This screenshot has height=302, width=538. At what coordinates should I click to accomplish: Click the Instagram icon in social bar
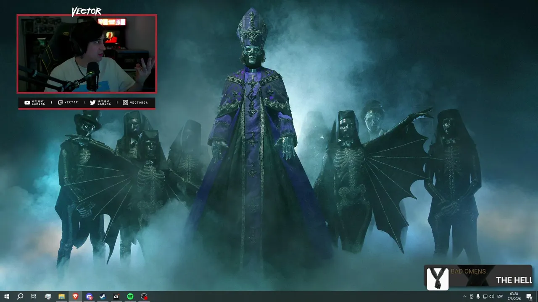click(x=126, y=103)
